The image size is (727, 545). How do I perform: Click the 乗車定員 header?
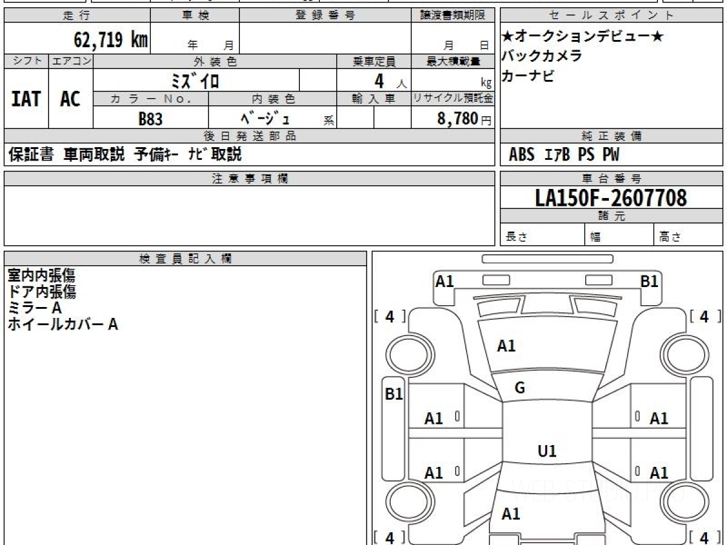(374, 61)
